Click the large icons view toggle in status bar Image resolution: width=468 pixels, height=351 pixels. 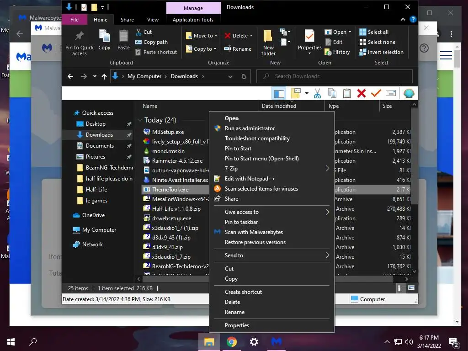[x=411, y=288]
